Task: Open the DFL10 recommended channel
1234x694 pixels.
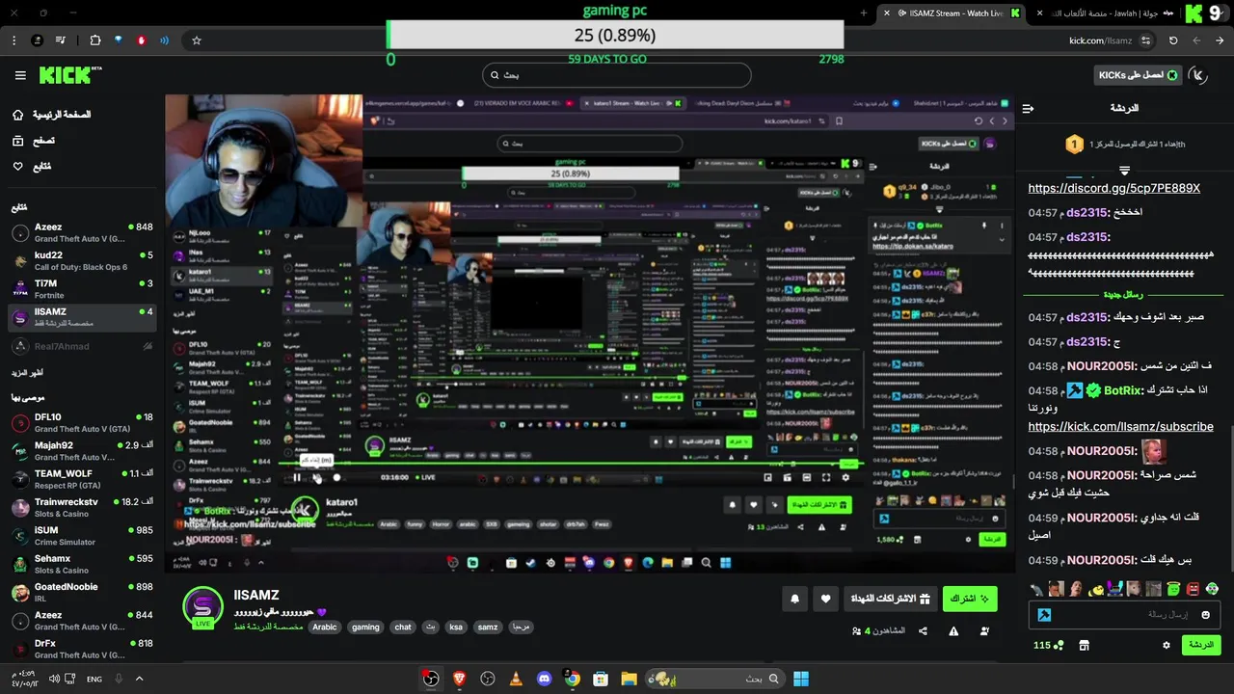Action: (x=82, y=422)
